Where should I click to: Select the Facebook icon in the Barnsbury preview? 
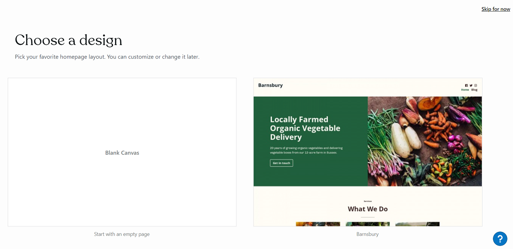(x=466, y=85)
